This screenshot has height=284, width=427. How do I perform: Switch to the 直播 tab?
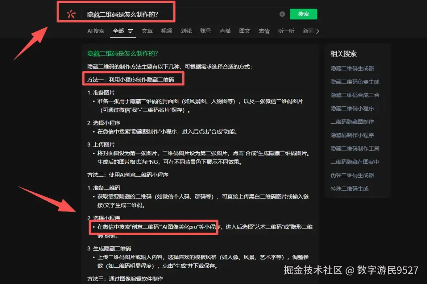coord(225,30)
